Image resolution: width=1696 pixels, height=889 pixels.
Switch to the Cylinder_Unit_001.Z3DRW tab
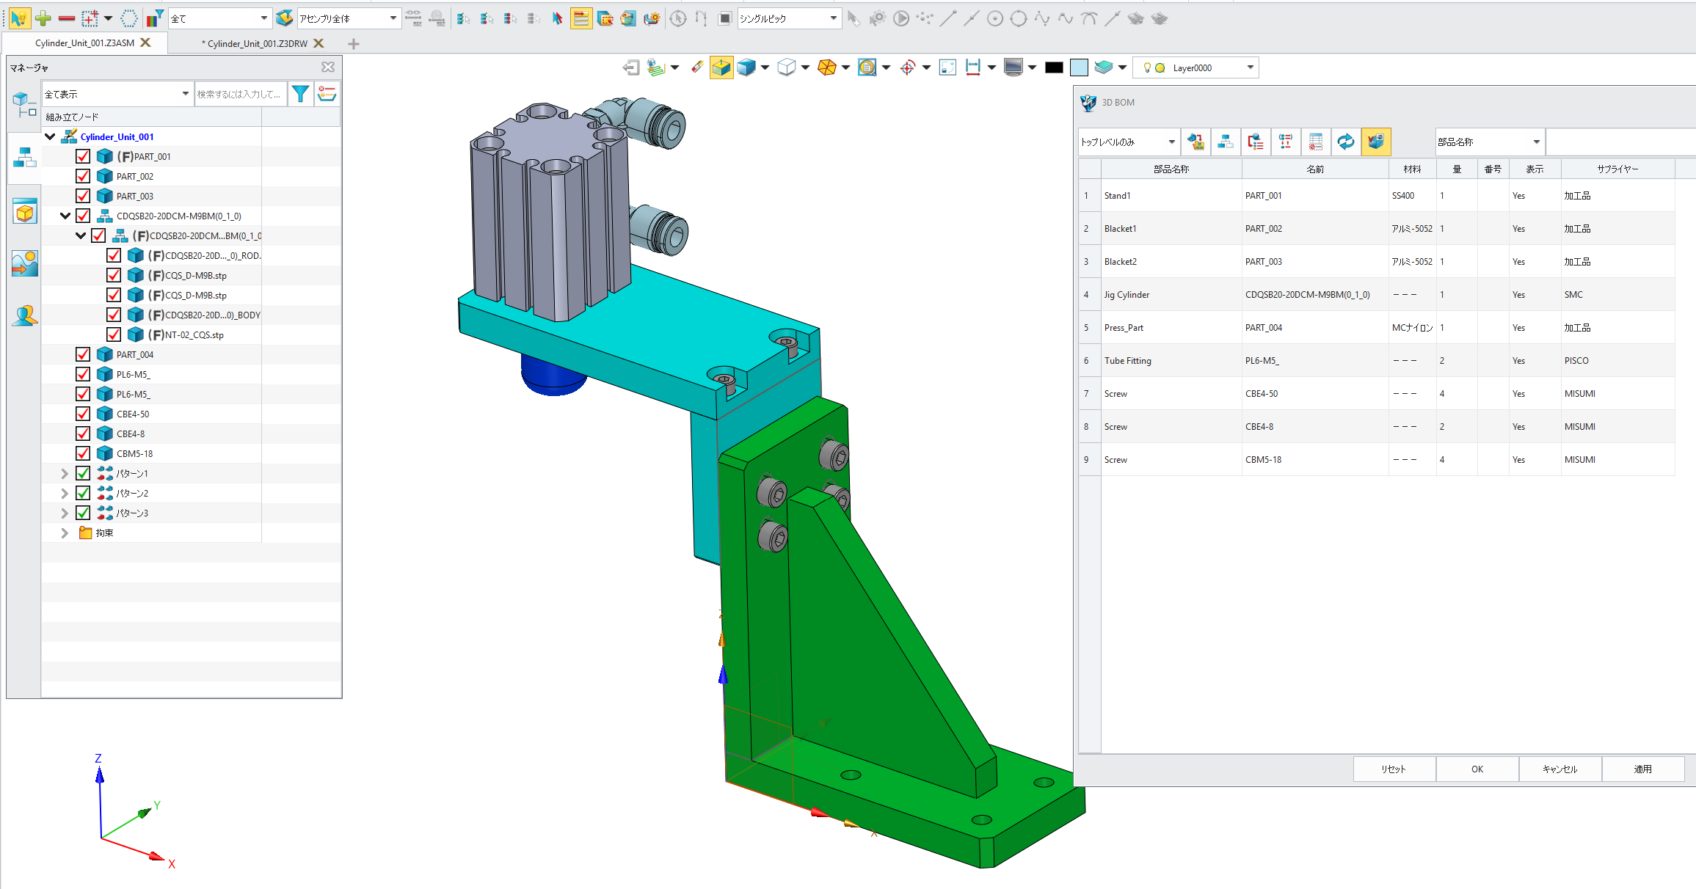pyautogui.click(x=255, y=43)
